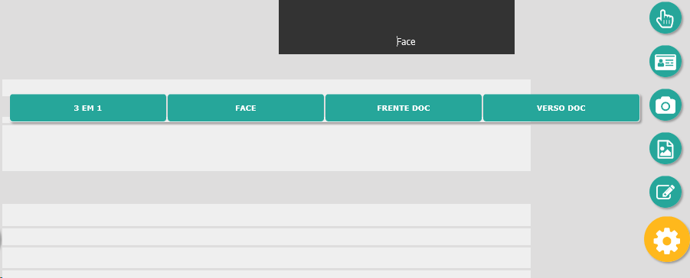The height and width of the screenshot is (278, 690).
Task: Select the topmost of the stacked empty rows
Action: 267,215
